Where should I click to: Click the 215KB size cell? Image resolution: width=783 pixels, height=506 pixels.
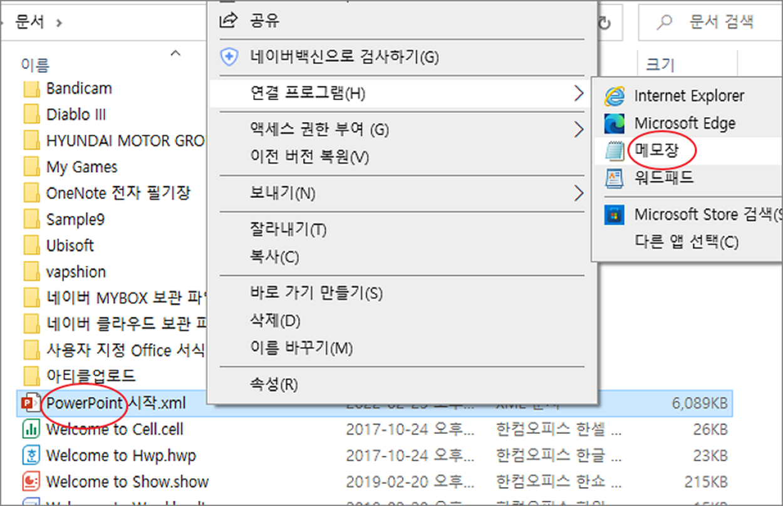[x=707, y=483]
